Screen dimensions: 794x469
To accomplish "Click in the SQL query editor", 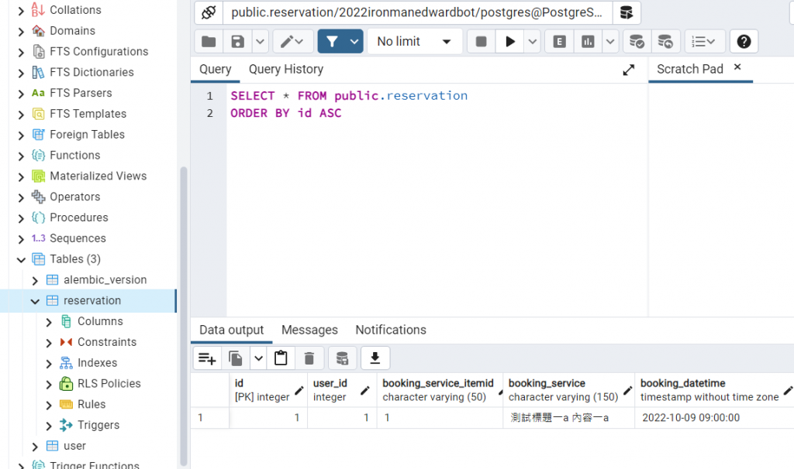I will (x=437, y=200).
